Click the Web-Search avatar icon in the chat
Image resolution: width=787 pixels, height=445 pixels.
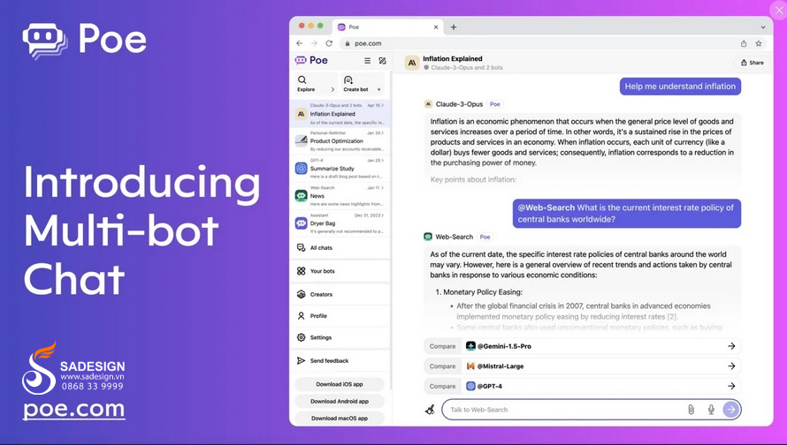coord(428,237)
